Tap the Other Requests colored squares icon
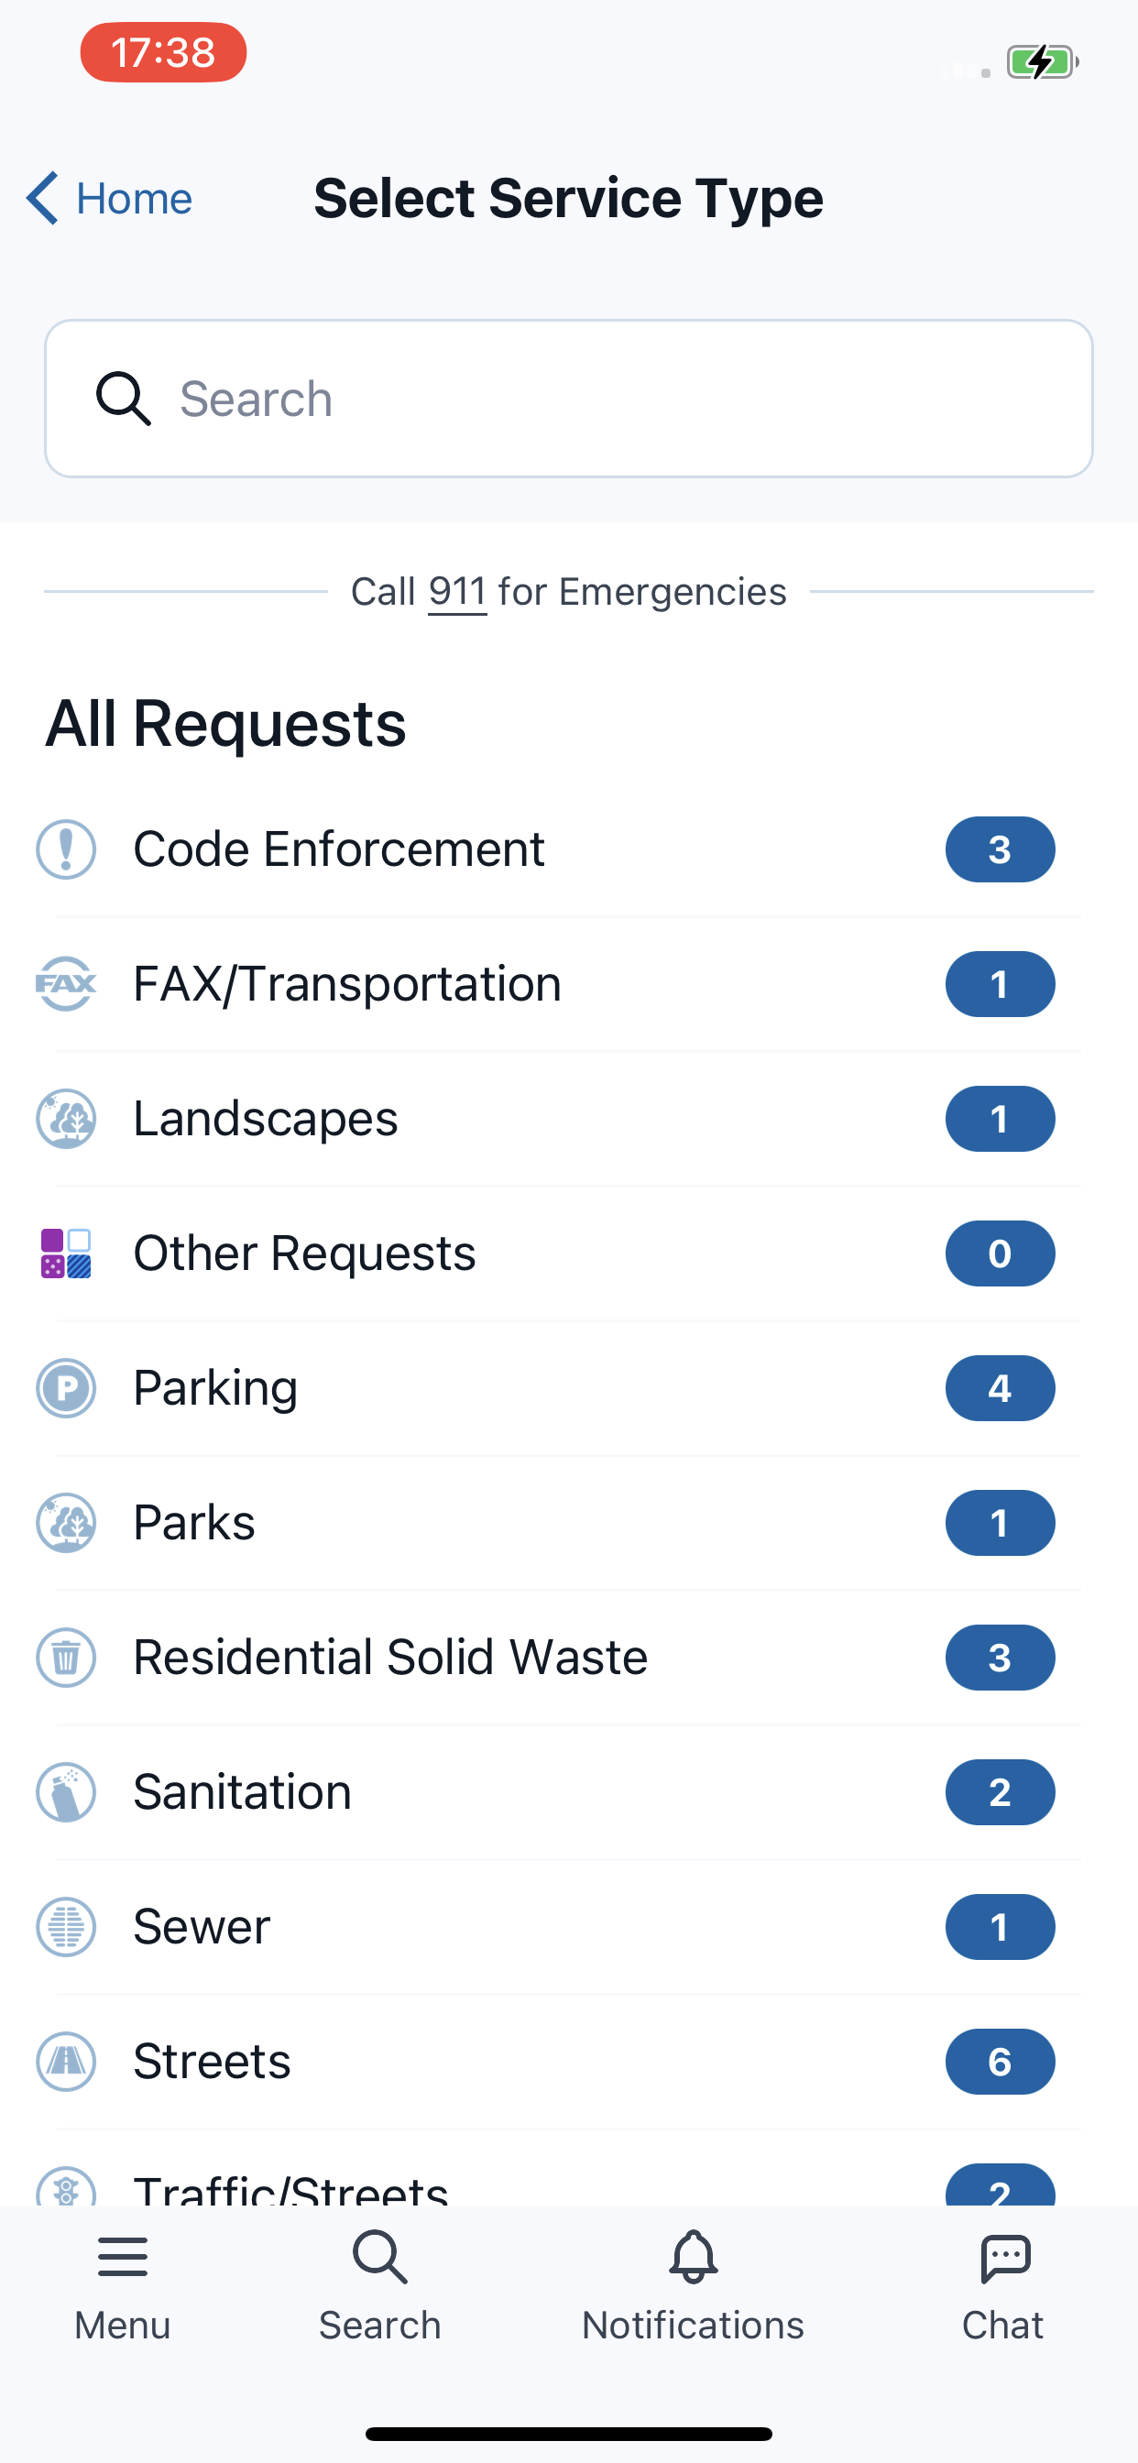 pyautogui.click(x=66, y=1253)
